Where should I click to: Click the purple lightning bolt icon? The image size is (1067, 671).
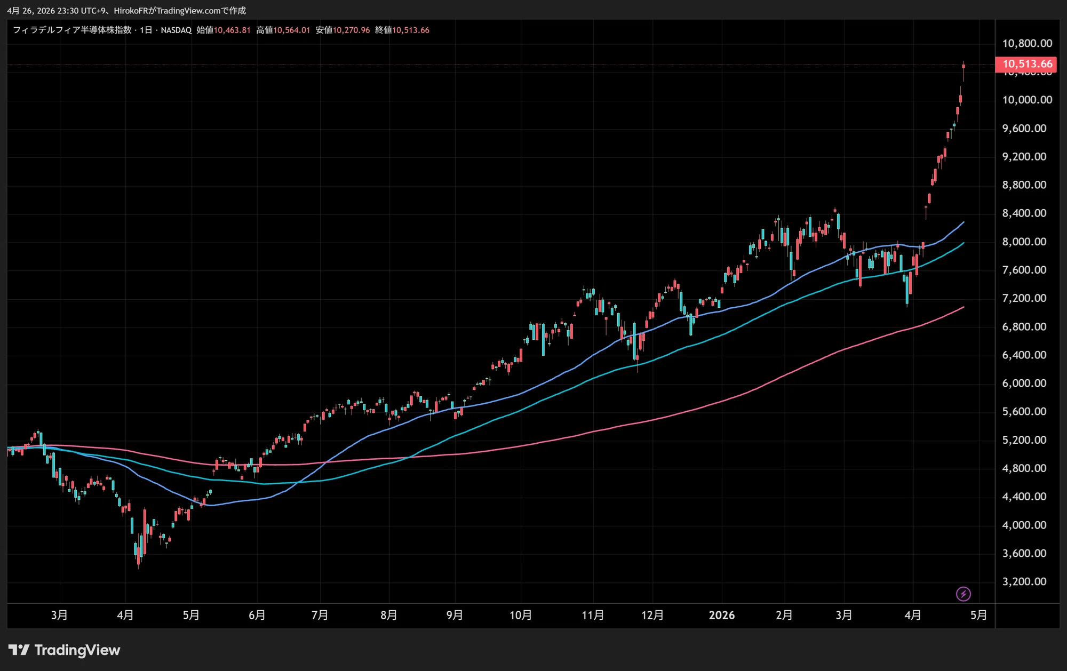[x=963, y=594]
